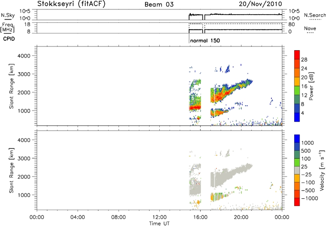Click the -100 label on Velocity color bar
Viewport: 326px width, 226px height.
[308, 182]
